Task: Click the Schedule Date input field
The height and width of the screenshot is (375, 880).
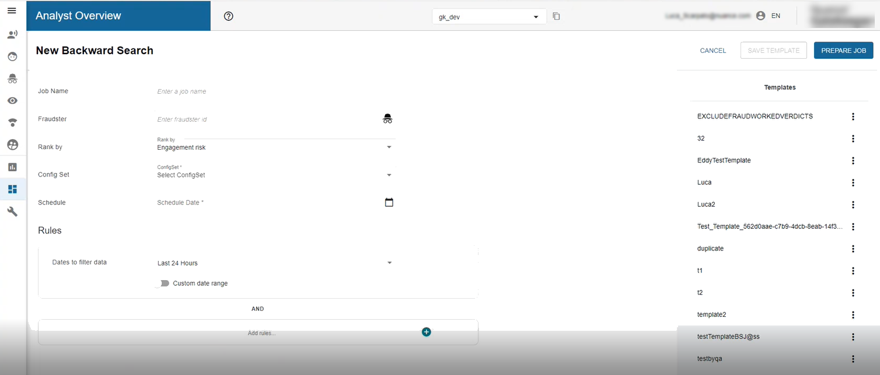Action: point(267,203)
